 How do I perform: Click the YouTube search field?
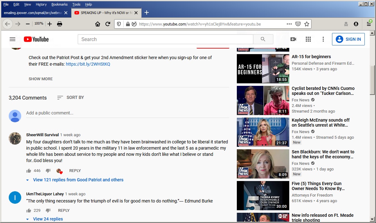point(165,39)
